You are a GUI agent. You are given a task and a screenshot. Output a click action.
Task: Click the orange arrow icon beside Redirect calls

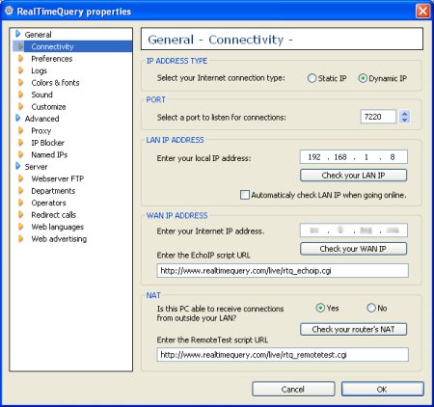tap(21, 214)
